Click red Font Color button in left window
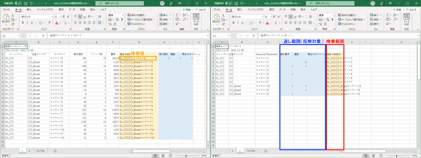 click(x=56, y=22)
